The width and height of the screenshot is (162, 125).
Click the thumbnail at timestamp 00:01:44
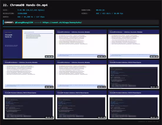click(29, 105)
